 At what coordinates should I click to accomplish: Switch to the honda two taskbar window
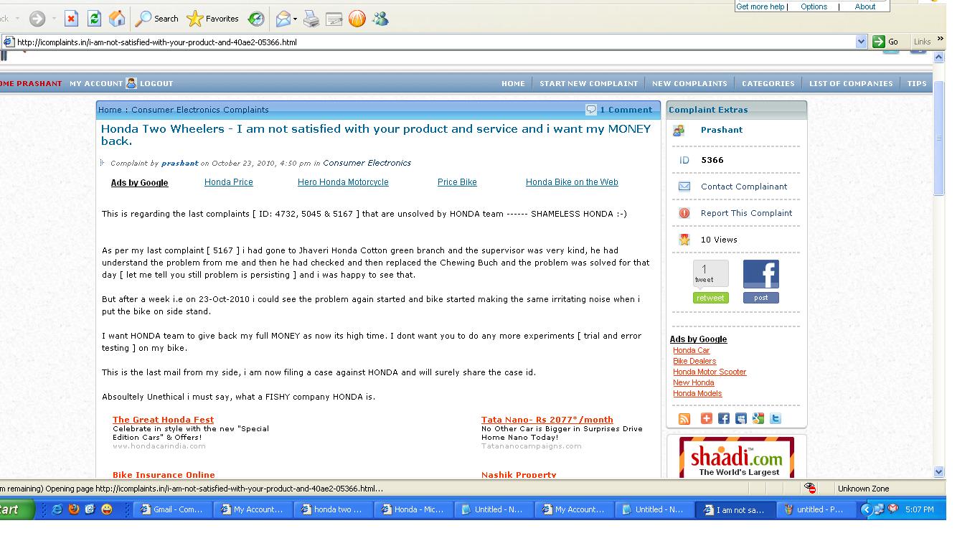pos(333,509)
